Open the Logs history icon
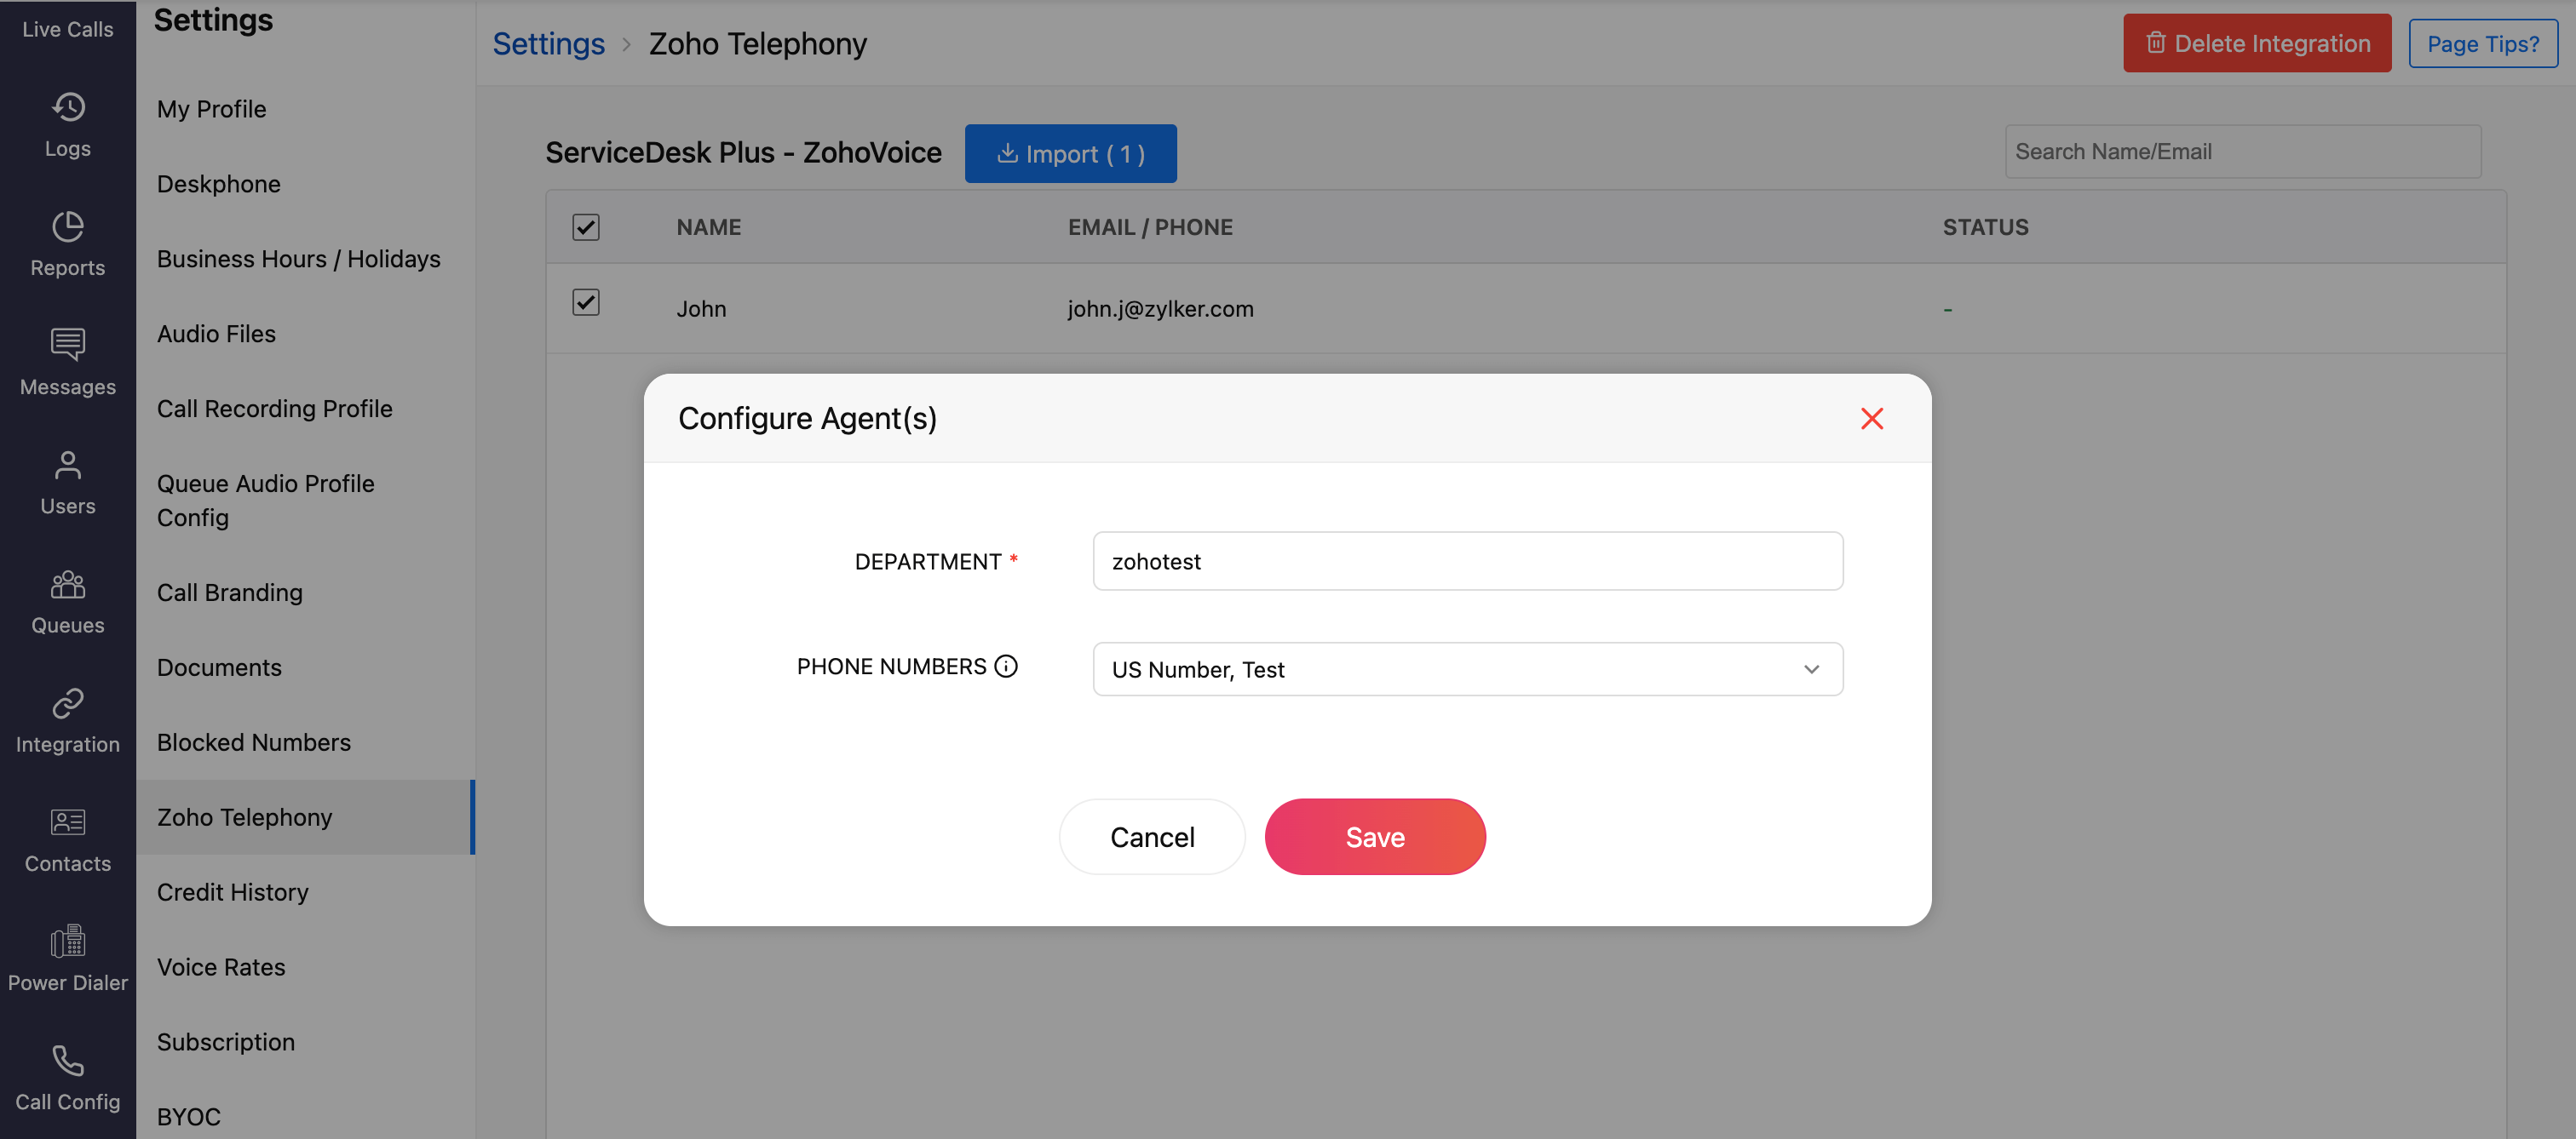Image resolution: width=2576 pixels, height=1139 pixels. [x=67, y=108]
